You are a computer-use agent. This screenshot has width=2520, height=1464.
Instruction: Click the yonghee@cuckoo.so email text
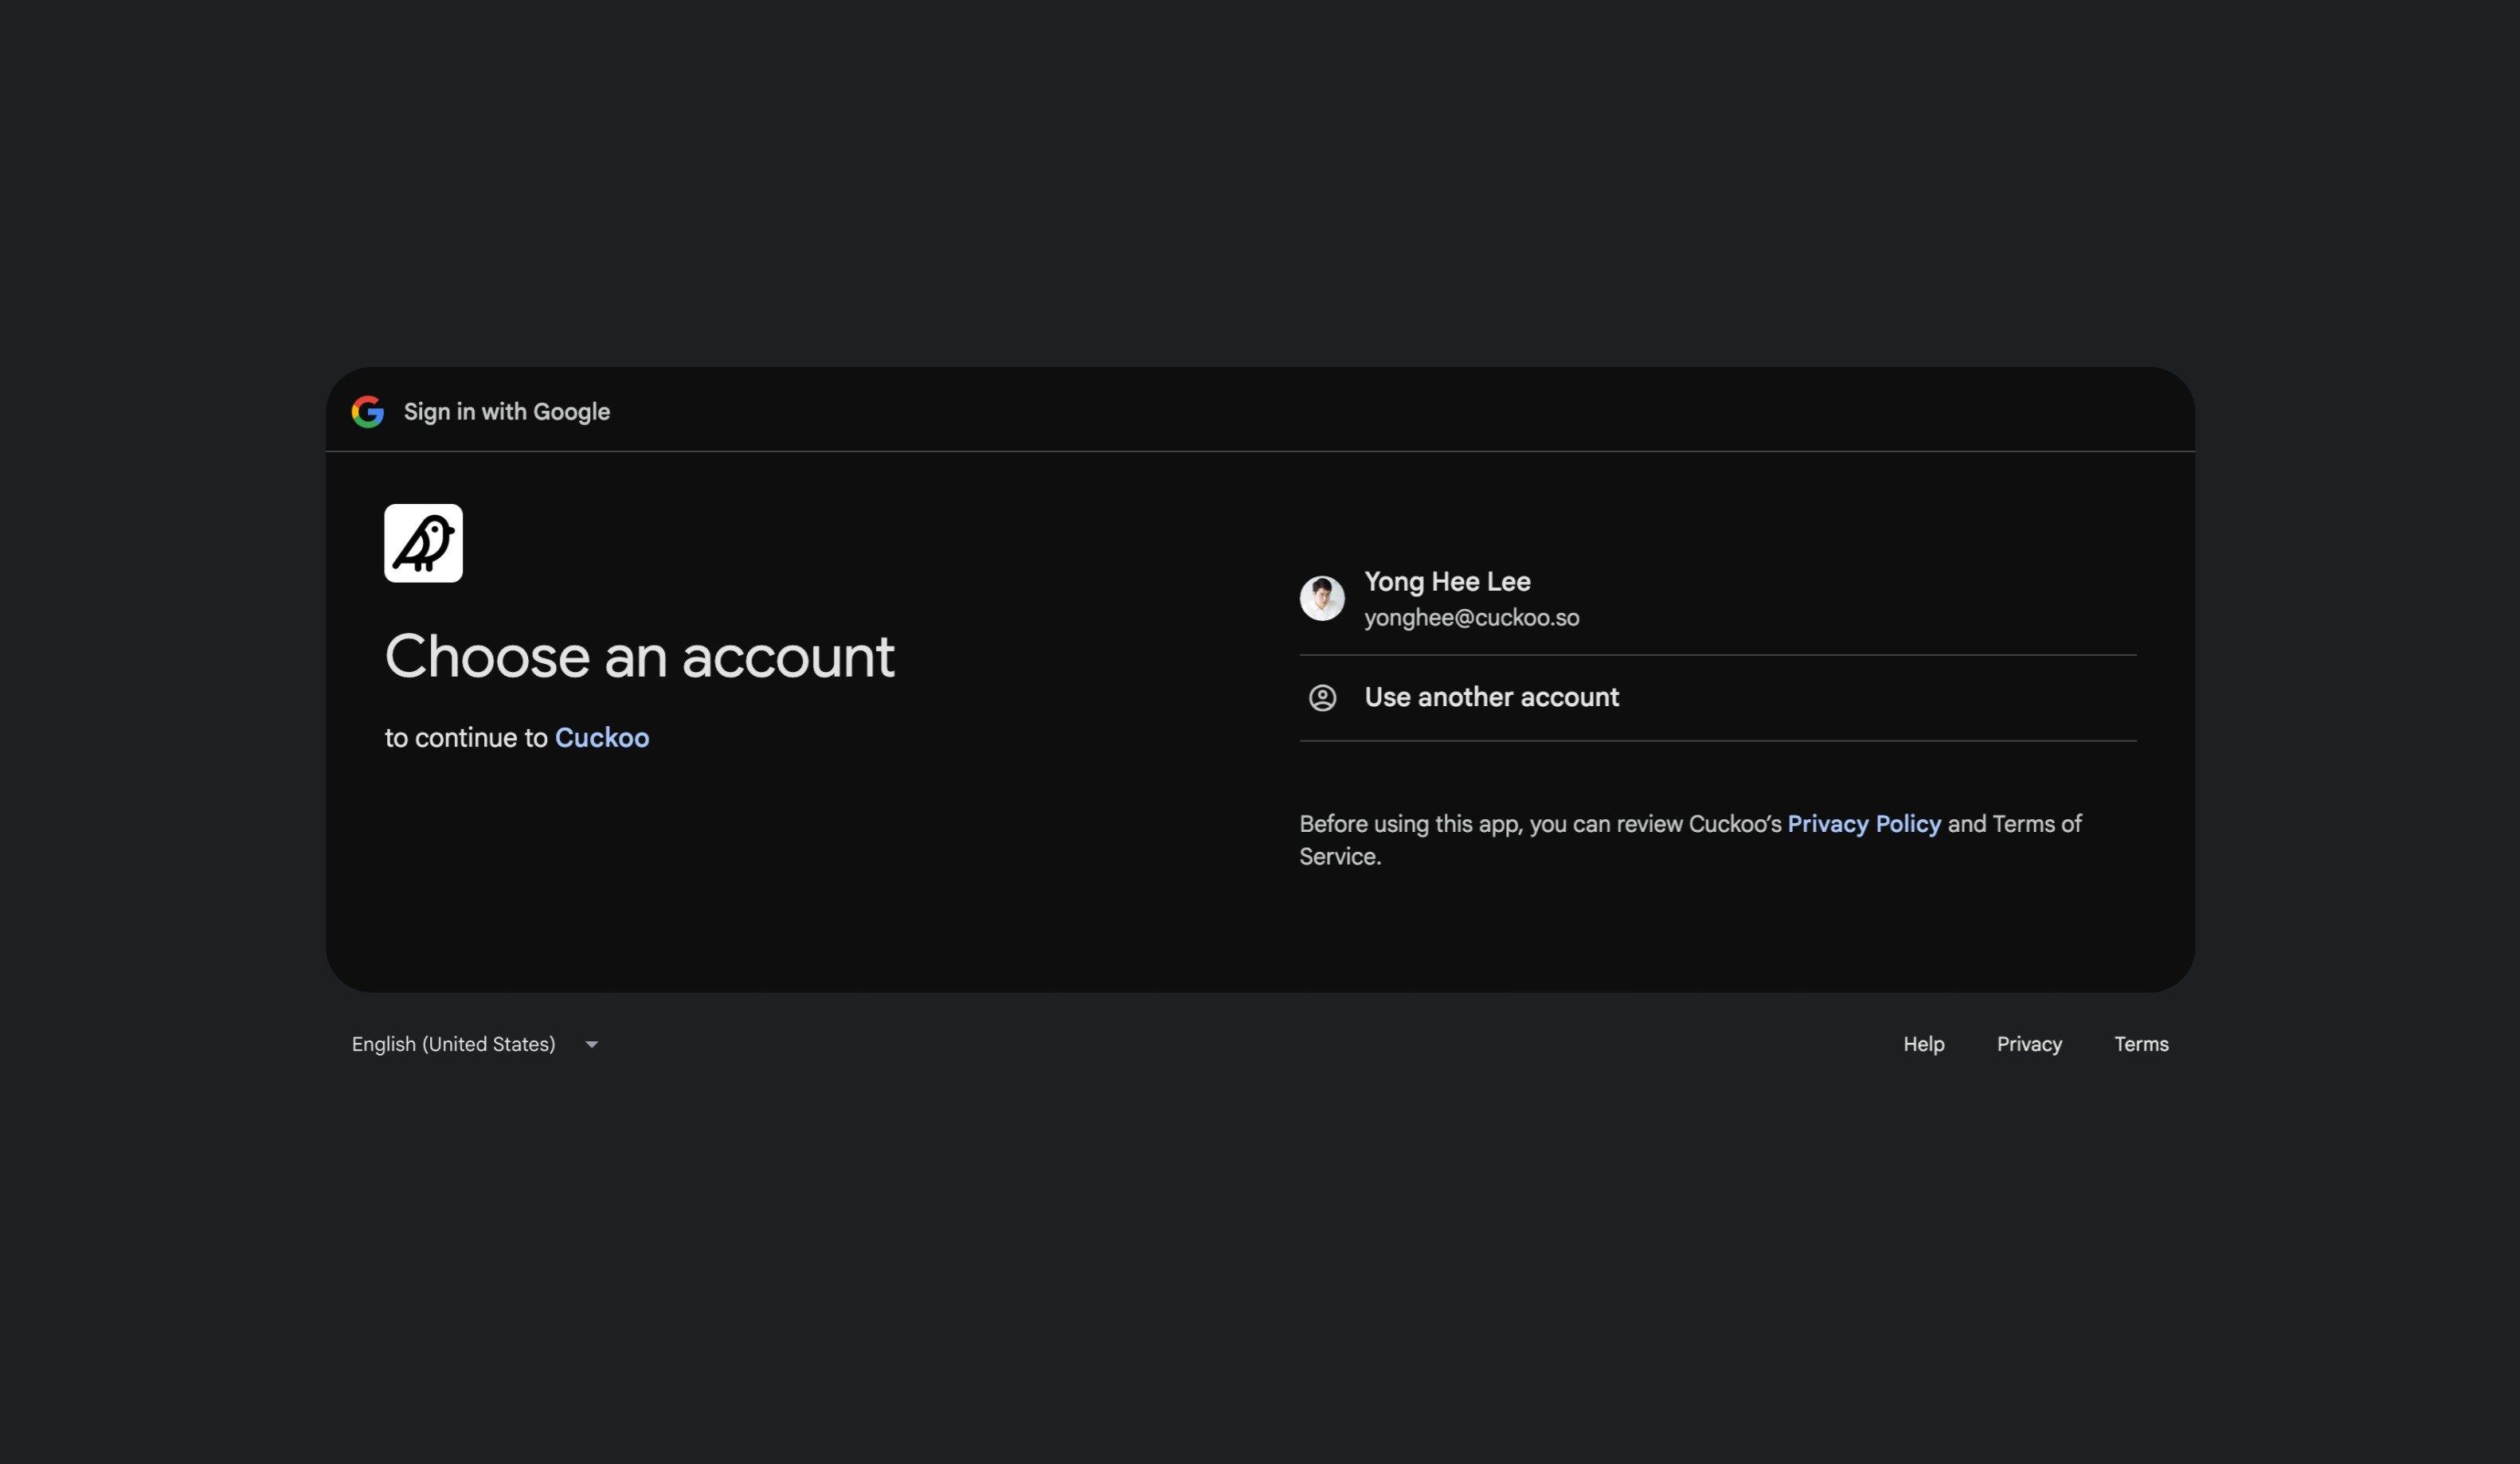1472,618
